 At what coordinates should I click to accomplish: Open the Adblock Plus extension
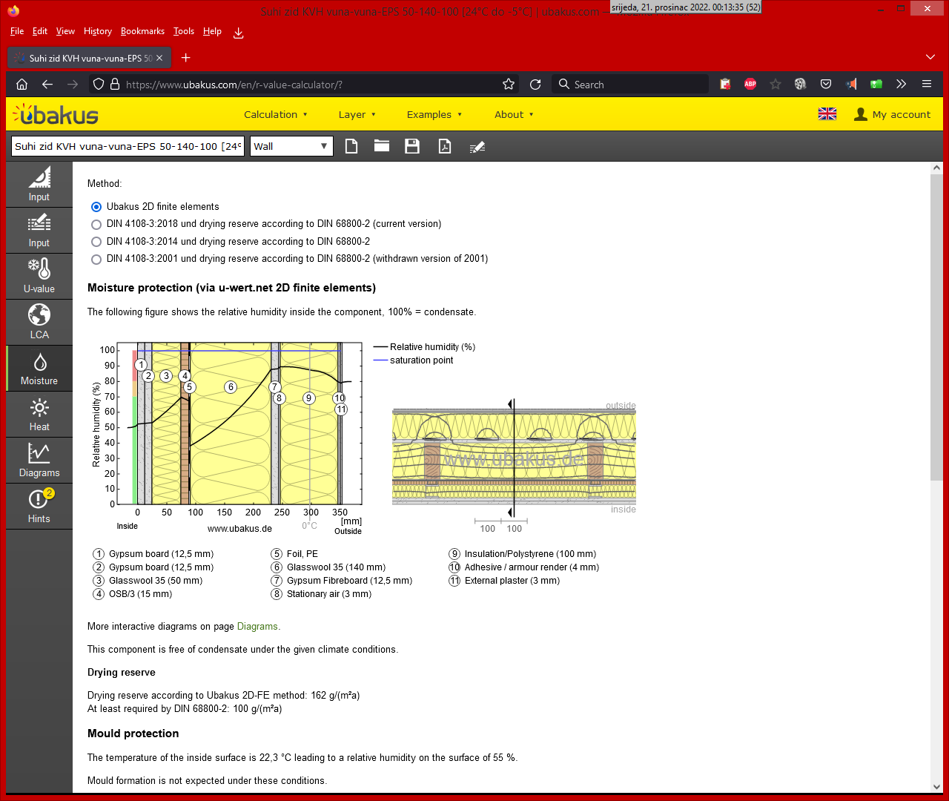[x=750, y=85]
